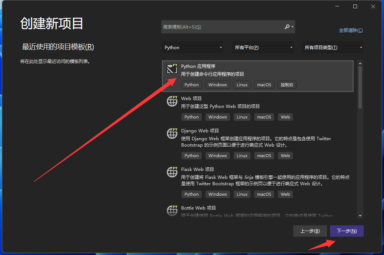Image resolution: width=384 pixels, height=255 pixels.
Task: Open the Python language filter dropdown
Action: [193, 48]
